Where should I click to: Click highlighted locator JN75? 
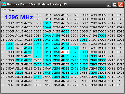74,73
